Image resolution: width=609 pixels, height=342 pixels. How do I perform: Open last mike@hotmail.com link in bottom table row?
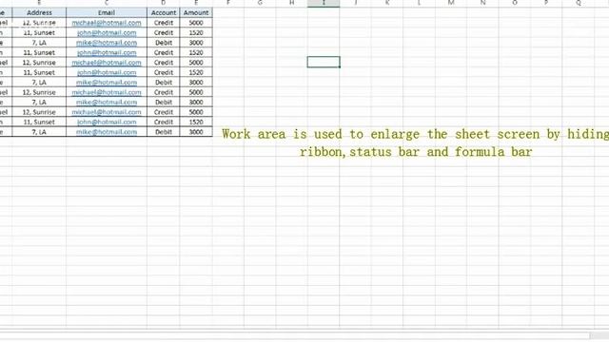pyautogui.click(x=107, y=132)
